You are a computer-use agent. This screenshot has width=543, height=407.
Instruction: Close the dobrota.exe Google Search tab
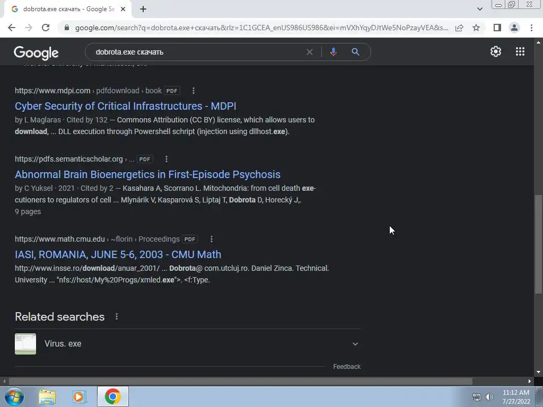[123, 9]
